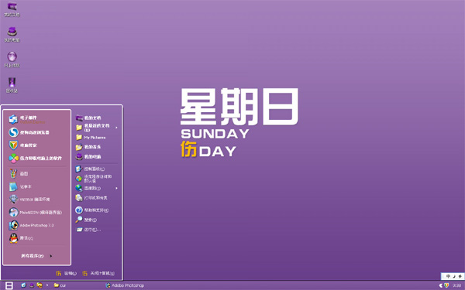Switch to Adobe Photoshop taskbar item
This screenshot has height=290, width=465.
pos(125,285)
